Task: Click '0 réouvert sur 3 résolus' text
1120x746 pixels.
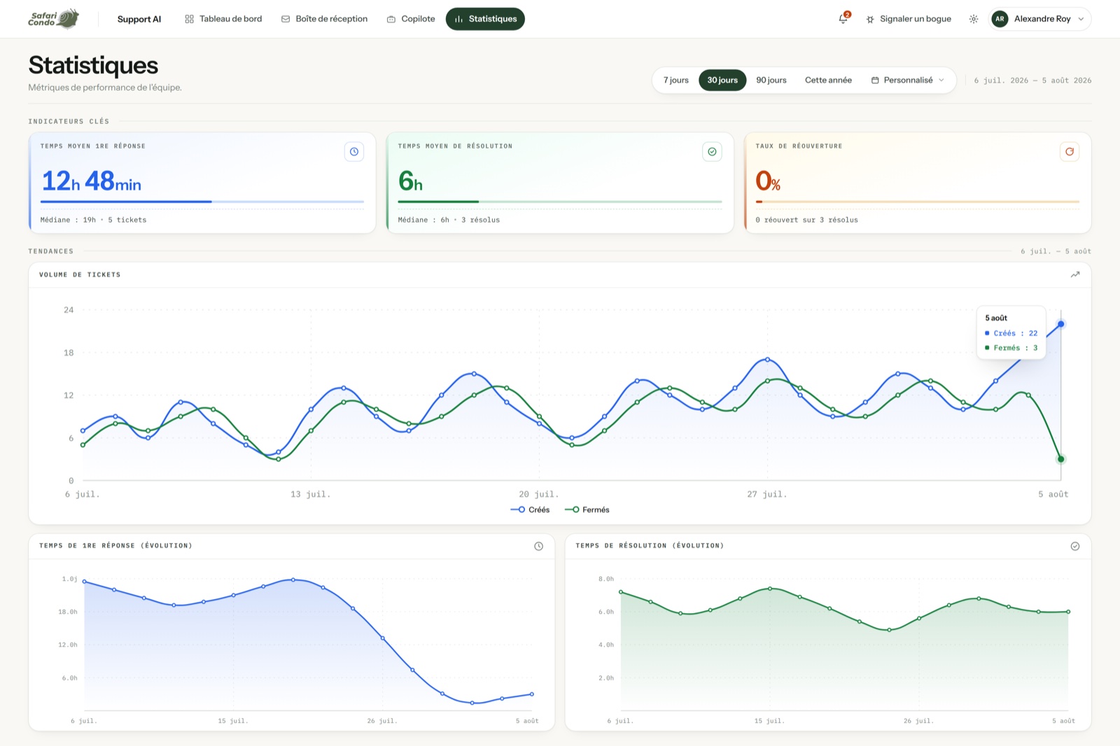Action: [x=806, y=220]
